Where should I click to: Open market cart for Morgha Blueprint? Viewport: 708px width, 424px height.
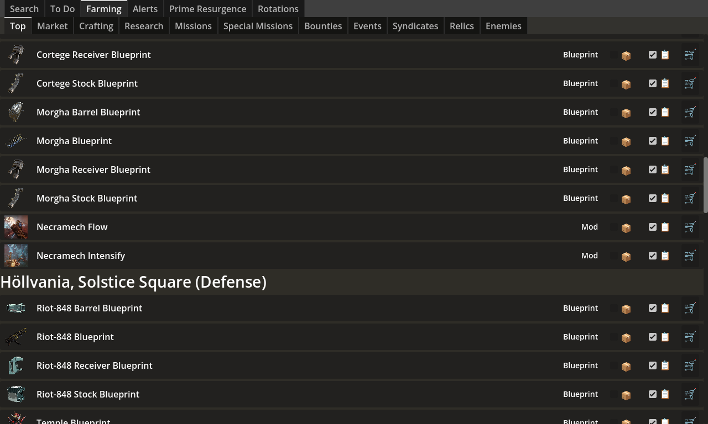[690, 141]
